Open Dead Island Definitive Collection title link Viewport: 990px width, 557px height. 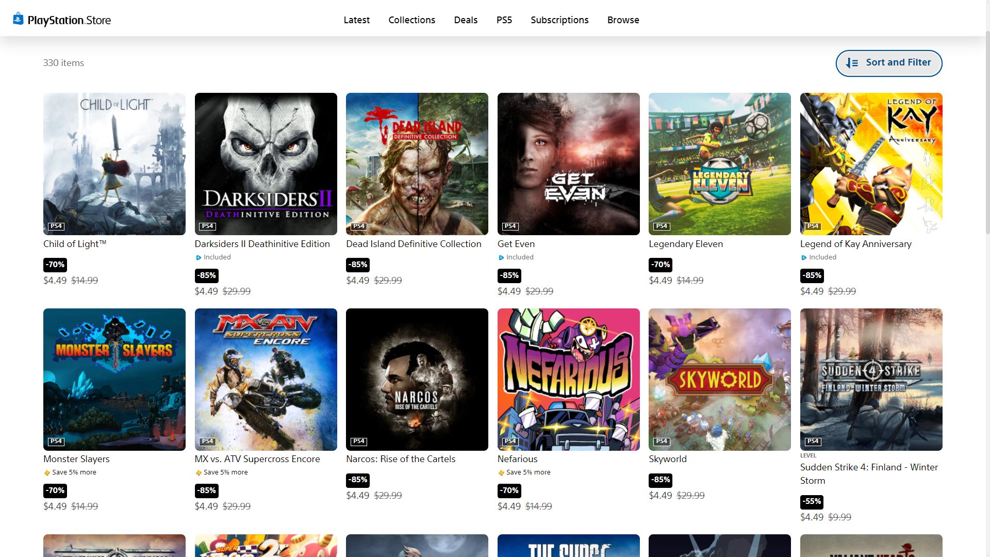(x=414, y=244)
